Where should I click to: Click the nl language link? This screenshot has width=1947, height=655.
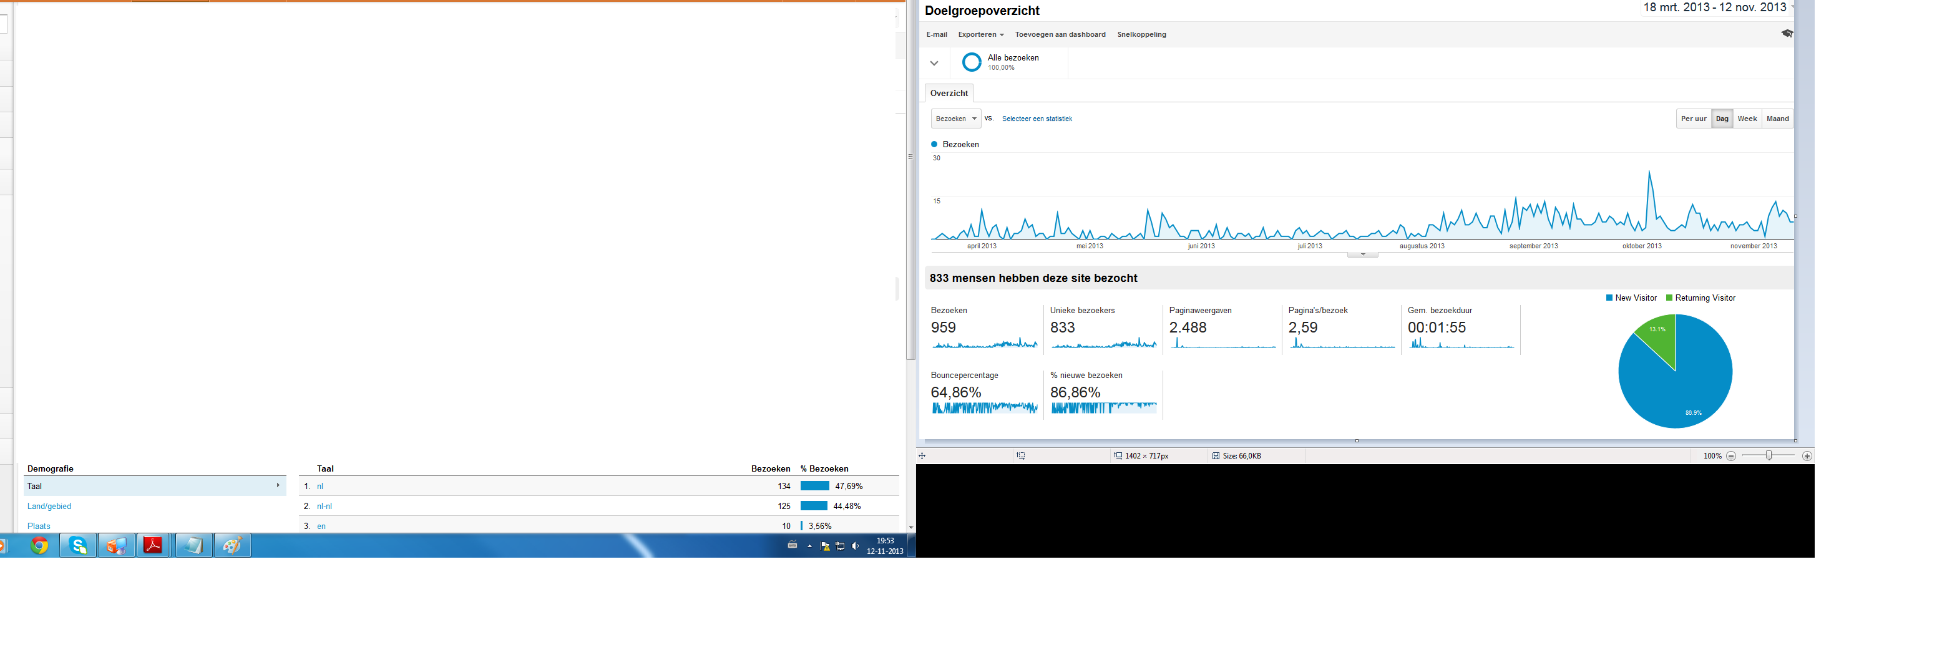(321, 487)
